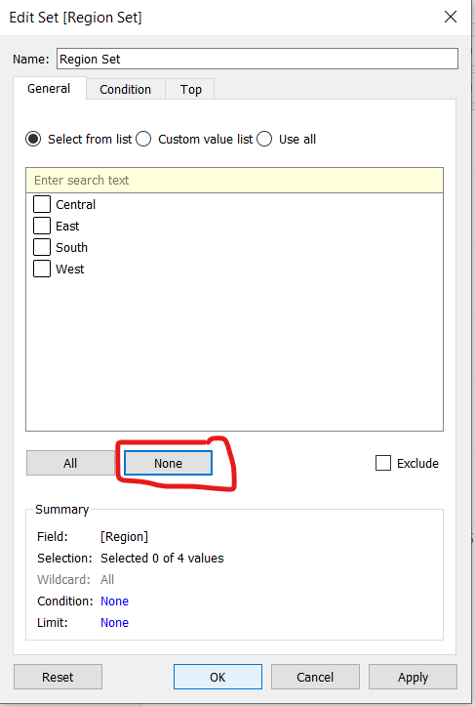Check the Central region checkbox
Image resolution: width=475 pixels, height=706 pixels.
(x=42, y=204)
